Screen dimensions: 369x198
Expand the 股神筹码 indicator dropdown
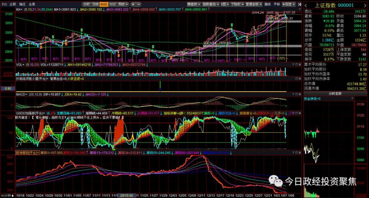tap(28, 153)
